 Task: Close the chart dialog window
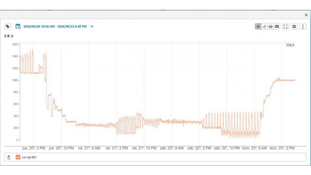(x=306, y=15)
